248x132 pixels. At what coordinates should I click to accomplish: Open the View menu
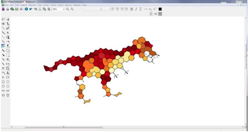[17, 5]
